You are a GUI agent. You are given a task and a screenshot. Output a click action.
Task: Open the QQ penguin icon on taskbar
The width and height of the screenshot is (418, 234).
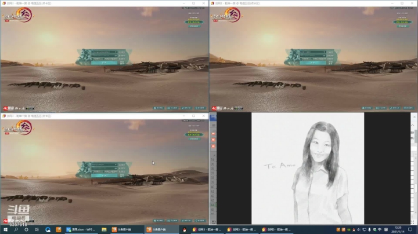pyautogui.click(x=184, y=229)
